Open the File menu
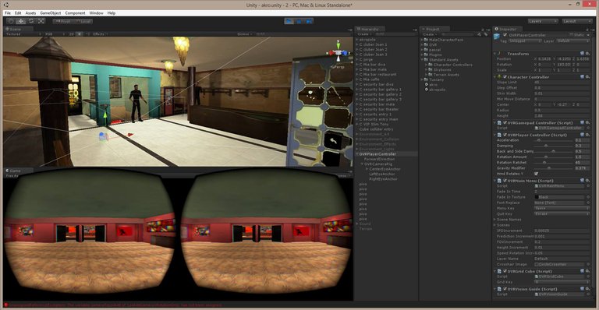 click(8, 13)
